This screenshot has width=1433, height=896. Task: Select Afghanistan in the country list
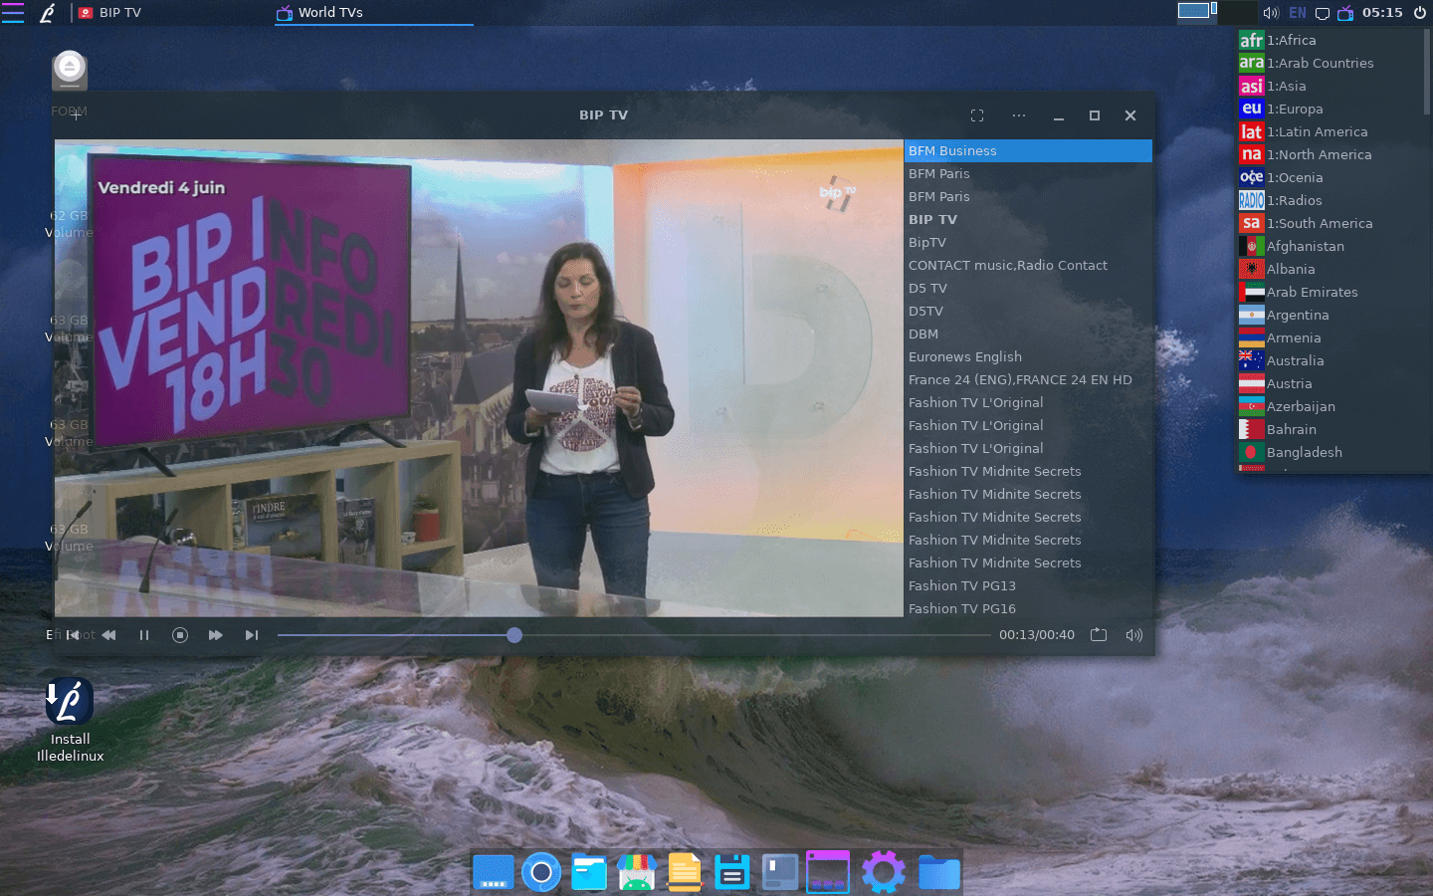[1331, 246]
